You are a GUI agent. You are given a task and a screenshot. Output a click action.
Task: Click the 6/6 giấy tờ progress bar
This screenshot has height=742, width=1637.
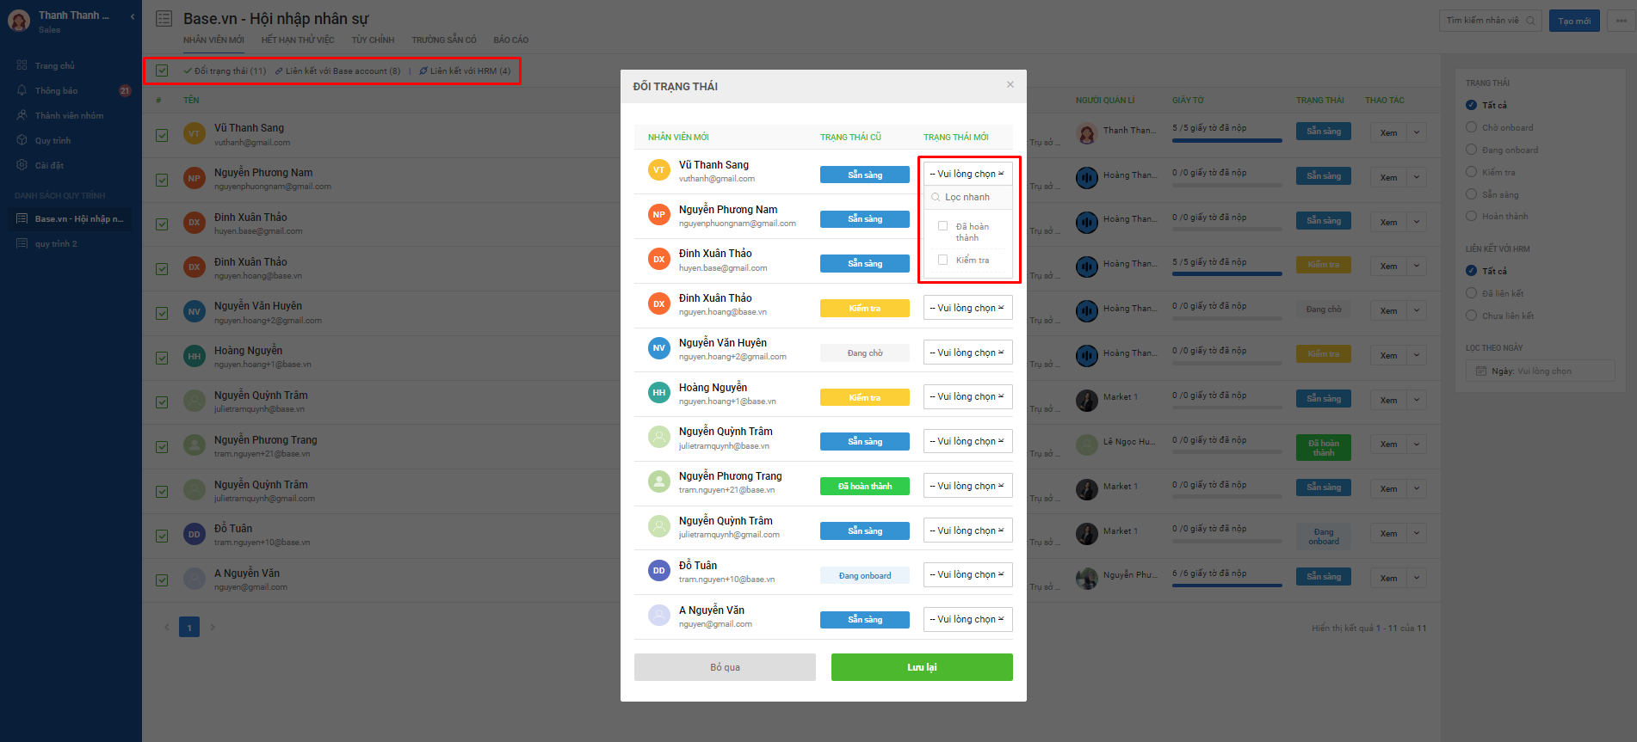click(1227, 585)
